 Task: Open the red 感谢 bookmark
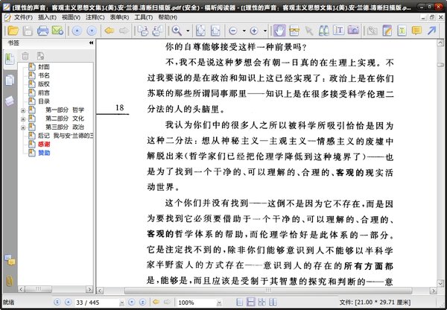[x=44, y=145]
